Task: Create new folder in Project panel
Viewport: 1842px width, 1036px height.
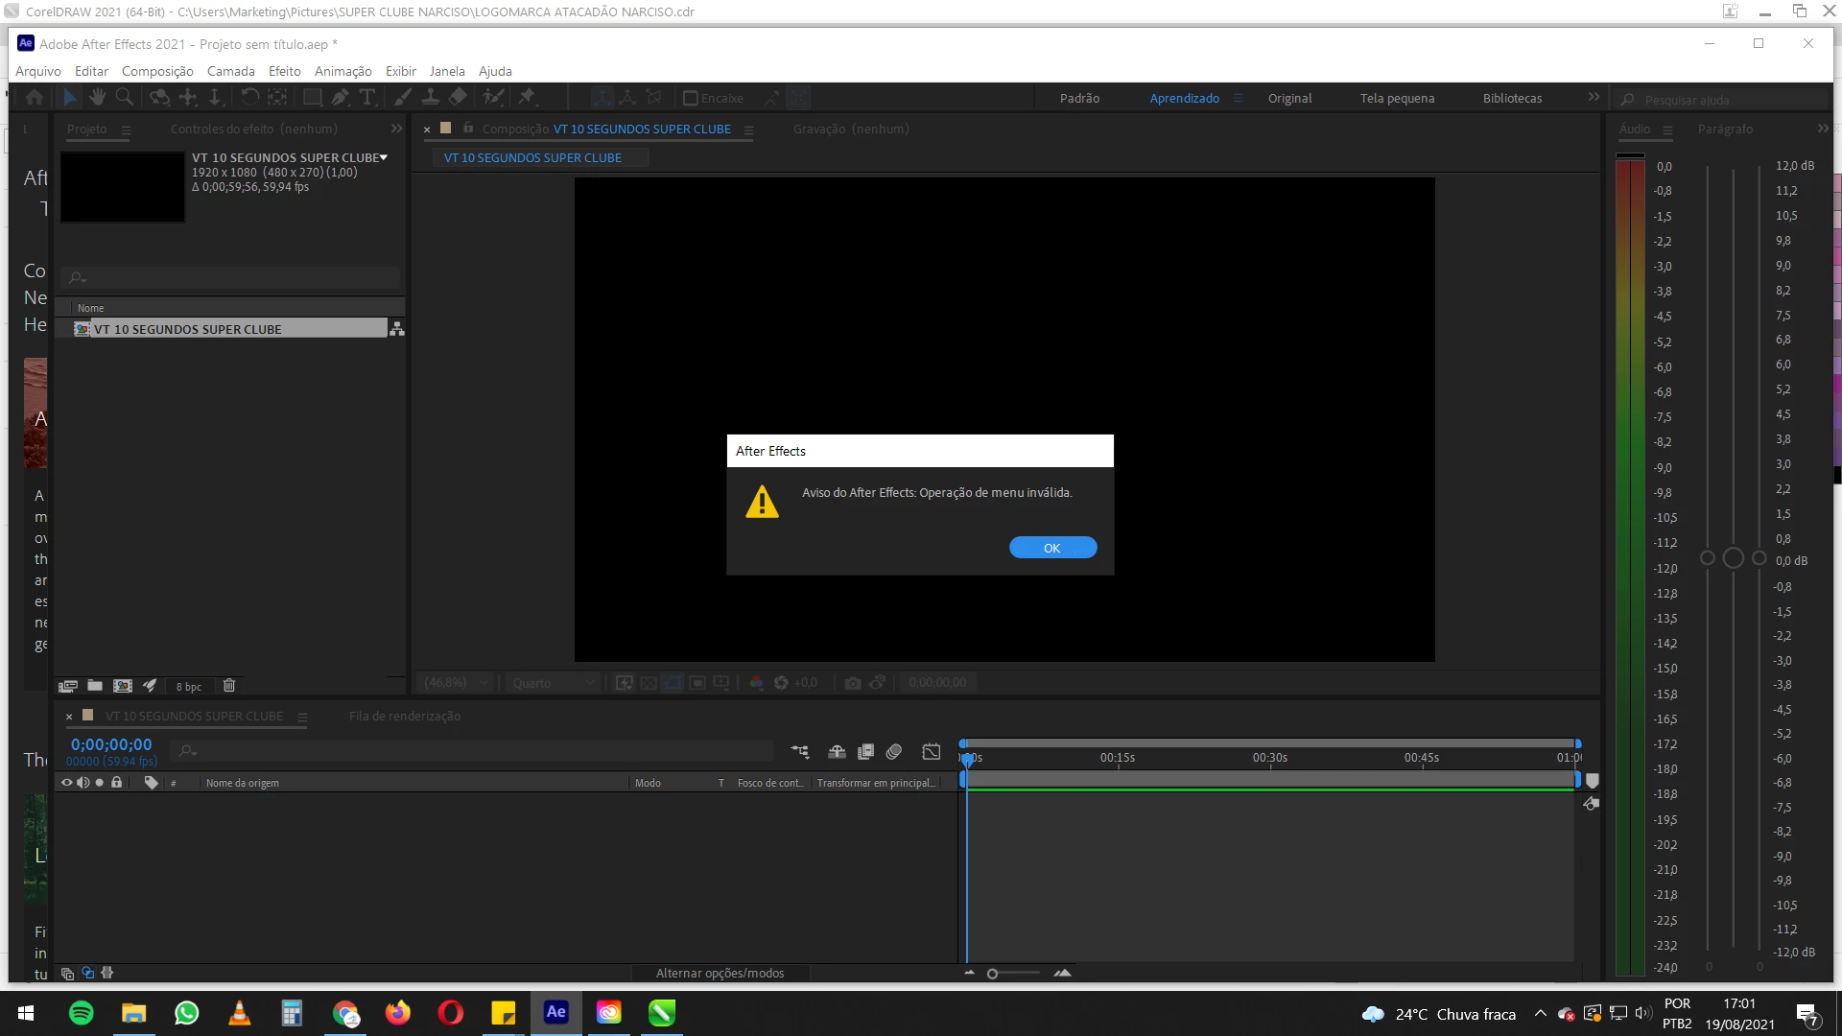Action: (x=95, y=686)
